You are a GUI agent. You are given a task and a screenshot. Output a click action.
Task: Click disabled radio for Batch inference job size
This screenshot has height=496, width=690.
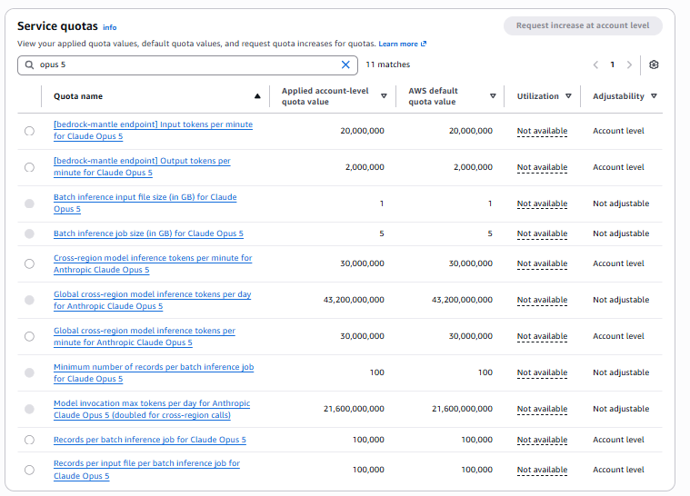(29, 233)
